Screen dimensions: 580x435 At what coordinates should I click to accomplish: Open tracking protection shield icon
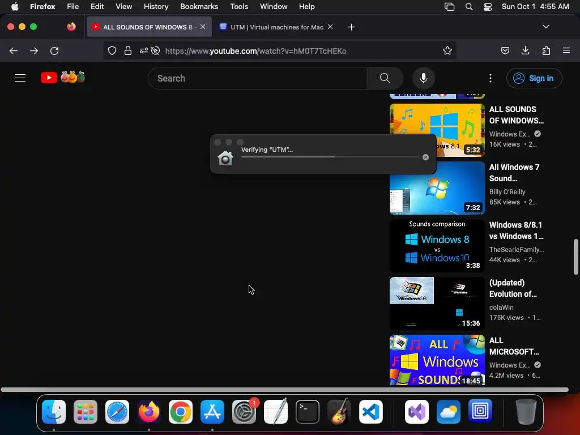[112, 50]
